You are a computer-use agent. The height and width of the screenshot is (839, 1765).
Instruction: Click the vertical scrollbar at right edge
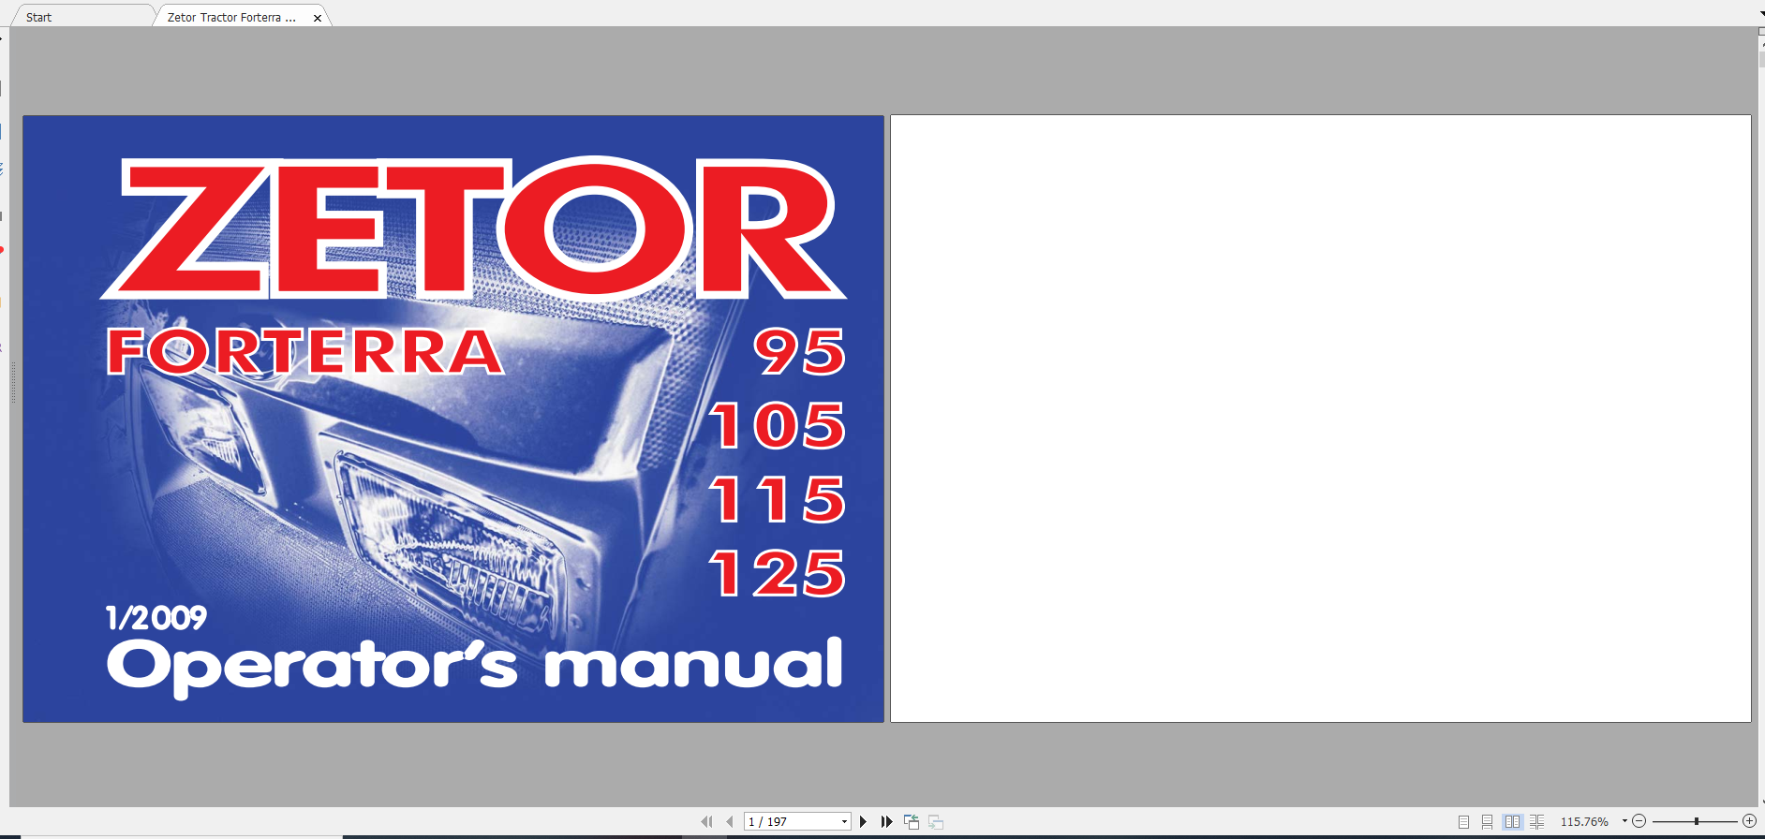[x=1761, y=421]
